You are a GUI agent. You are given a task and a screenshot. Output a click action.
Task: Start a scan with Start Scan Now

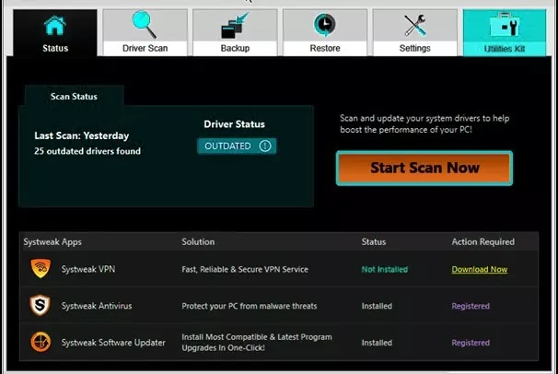(x=424, y=168)
